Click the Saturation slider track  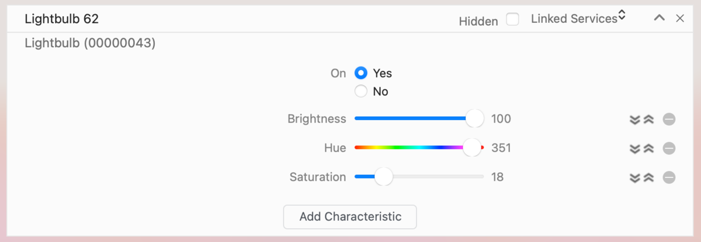[x=432, y=177]
